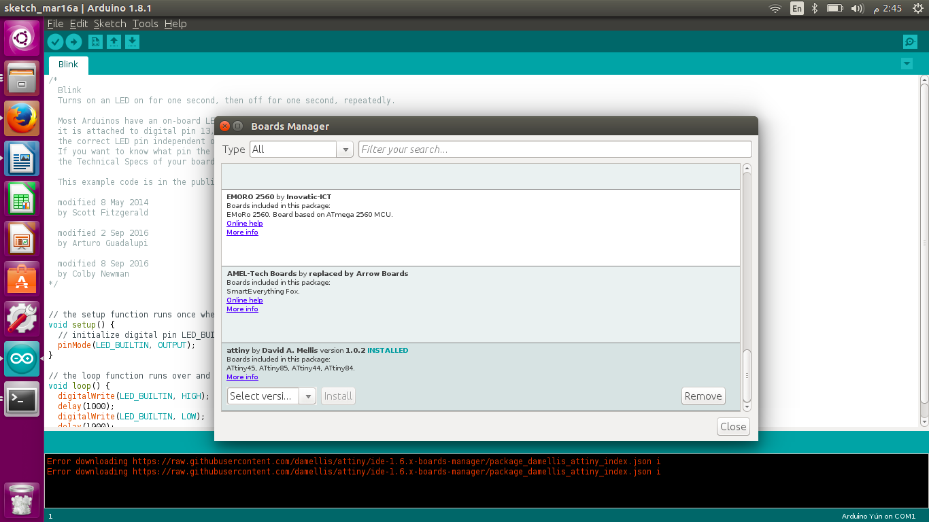
Task: Click the Boards Manager list scrollbar thumb
Action: (747, 375)
